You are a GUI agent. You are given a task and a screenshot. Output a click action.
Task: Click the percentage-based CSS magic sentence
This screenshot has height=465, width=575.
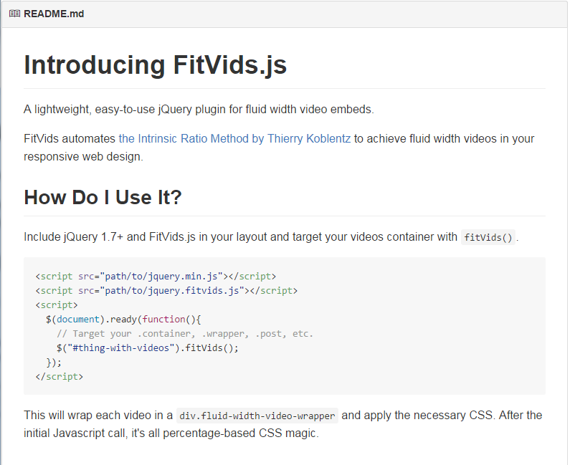coord(171,433)
